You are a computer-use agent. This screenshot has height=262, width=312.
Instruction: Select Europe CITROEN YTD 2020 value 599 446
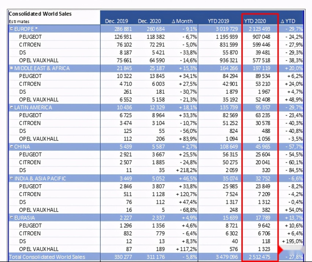point(261,45)
